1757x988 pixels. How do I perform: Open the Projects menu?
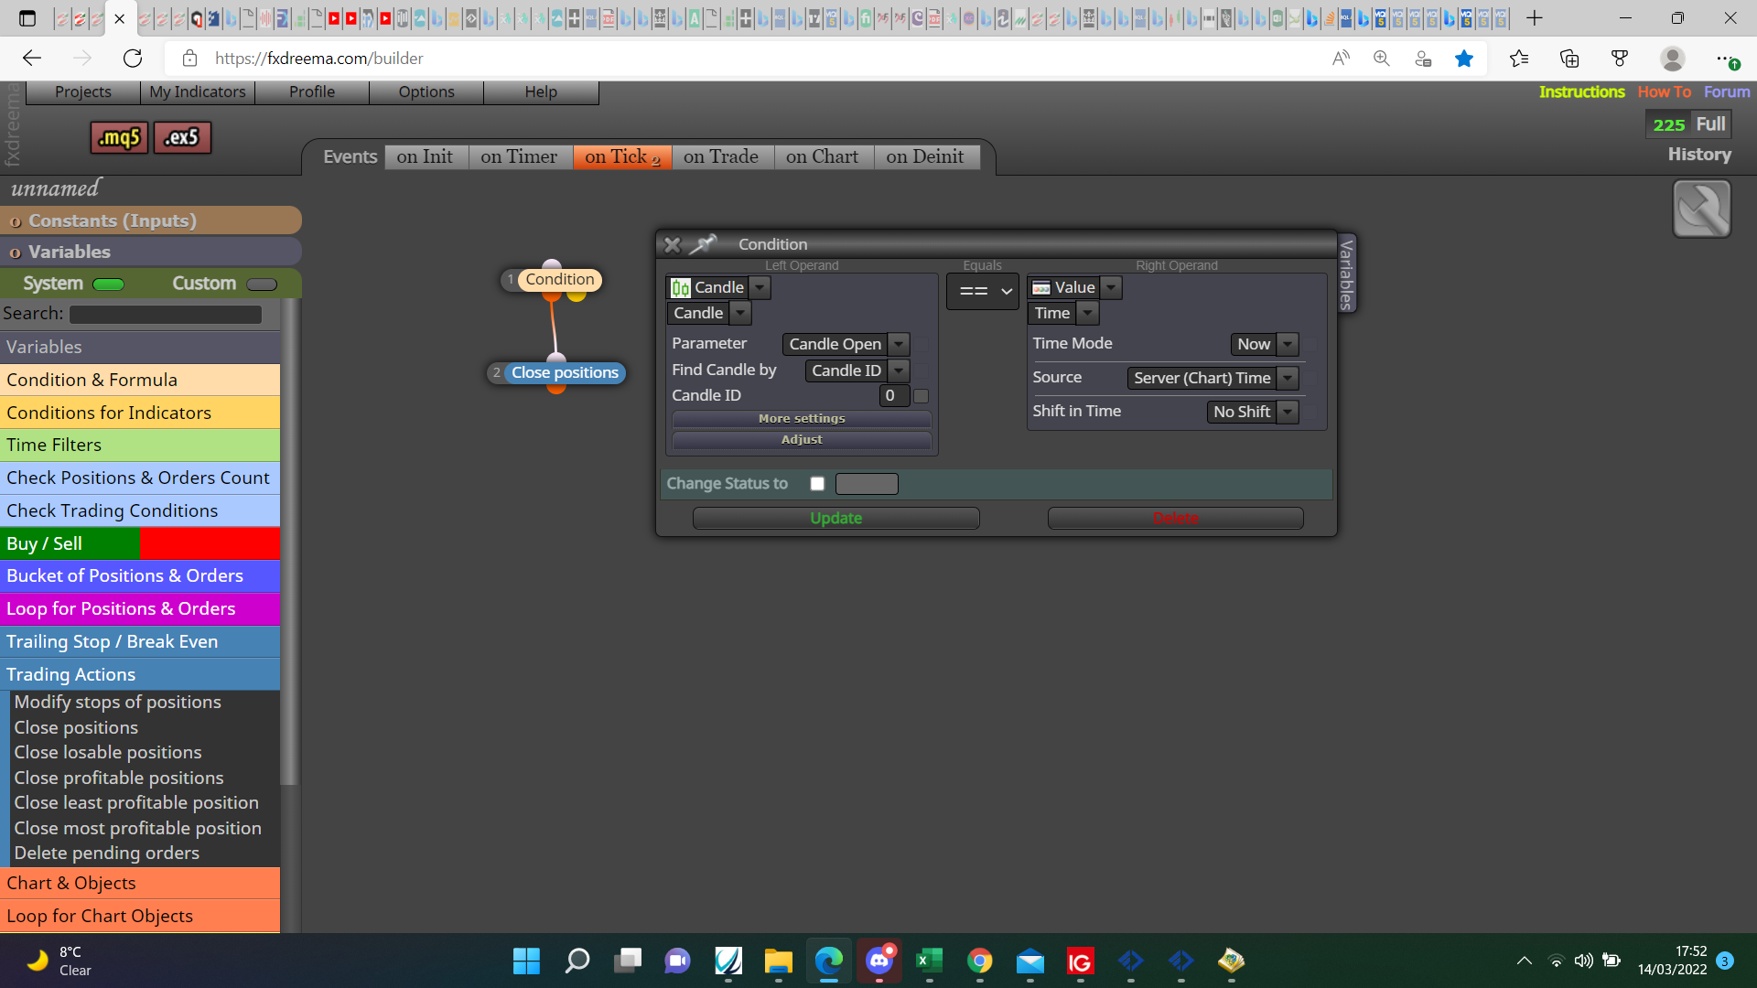(83, 91)
